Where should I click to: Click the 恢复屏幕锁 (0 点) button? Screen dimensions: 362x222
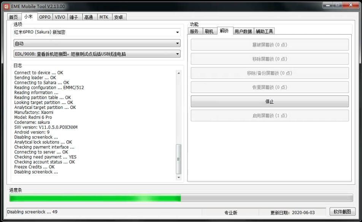coord(270,87)
